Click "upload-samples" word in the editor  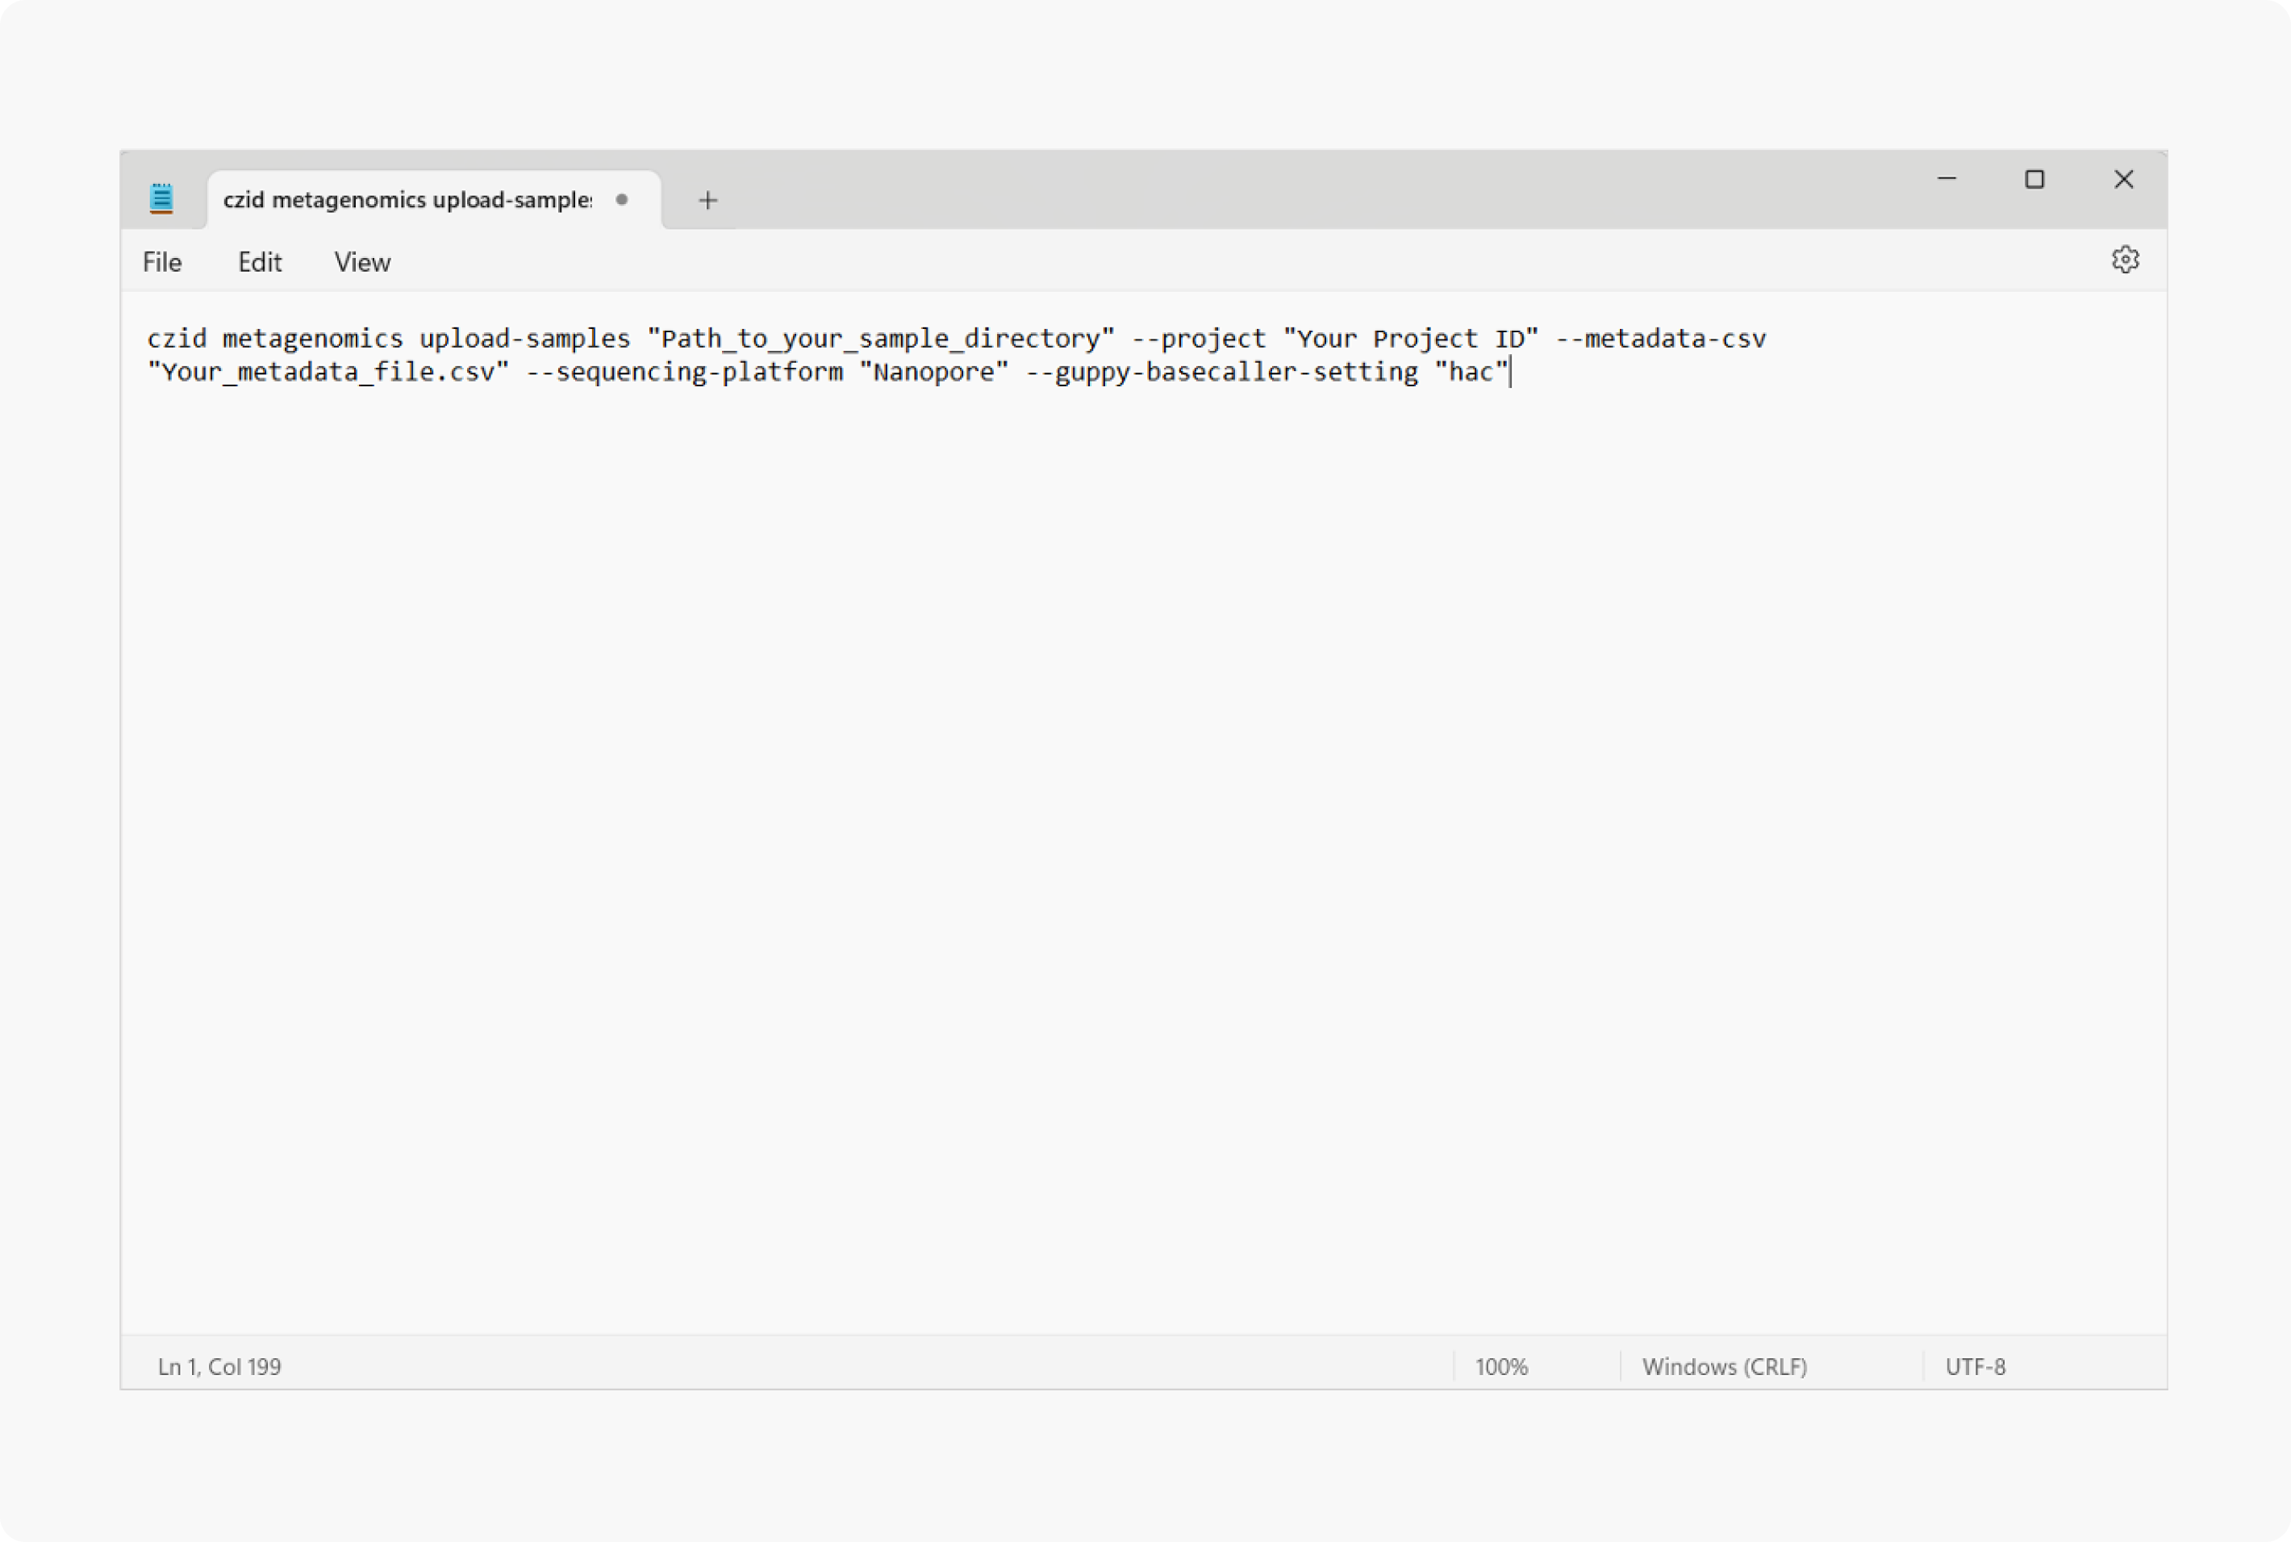(x=524, y=340)
